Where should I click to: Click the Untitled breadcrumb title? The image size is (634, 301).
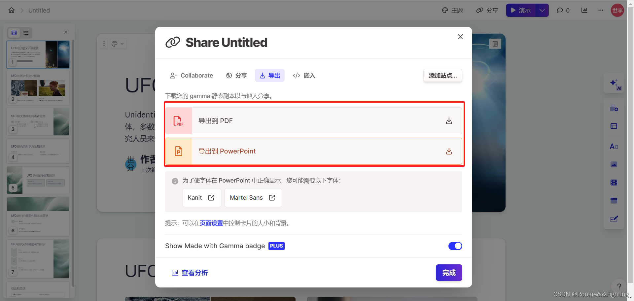pyautogui.click(x=39, y=10)
